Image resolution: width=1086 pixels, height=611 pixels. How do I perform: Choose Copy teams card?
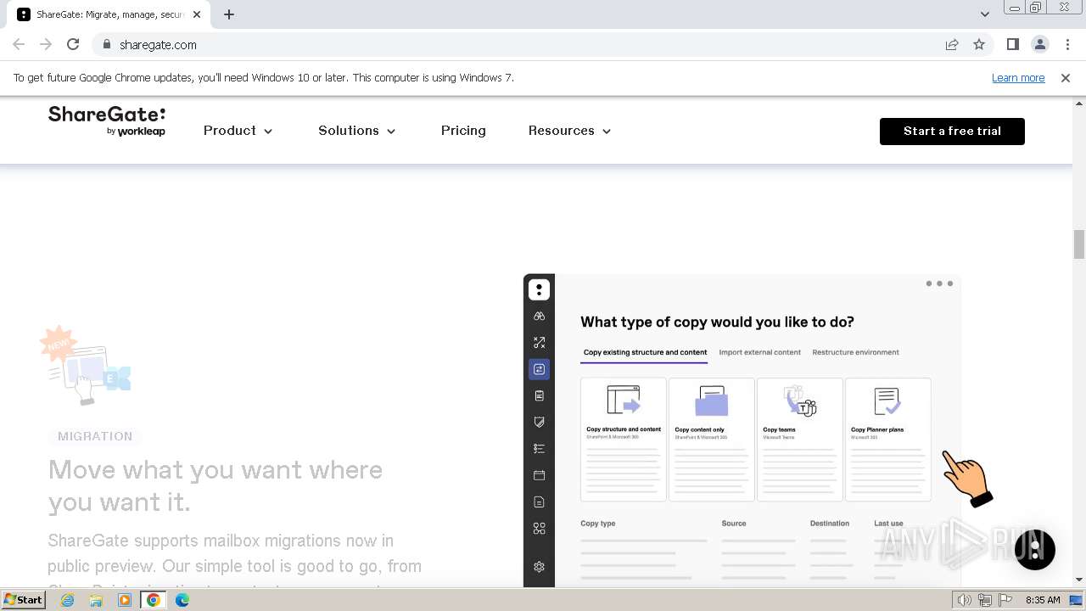(800, 440)
